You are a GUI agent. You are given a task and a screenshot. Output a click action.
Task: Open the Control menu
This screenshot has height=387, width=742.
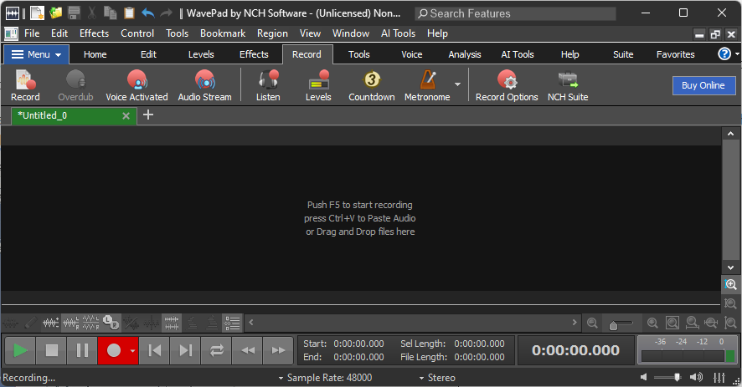coord(137,33)
